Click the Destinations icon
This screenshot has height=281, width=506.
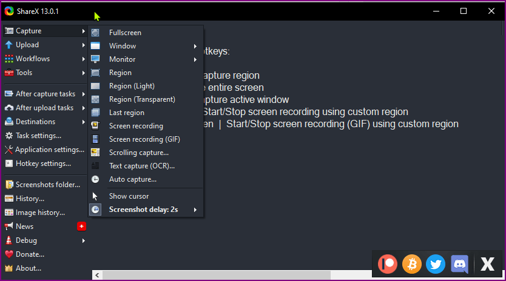[x=8, y=122]
